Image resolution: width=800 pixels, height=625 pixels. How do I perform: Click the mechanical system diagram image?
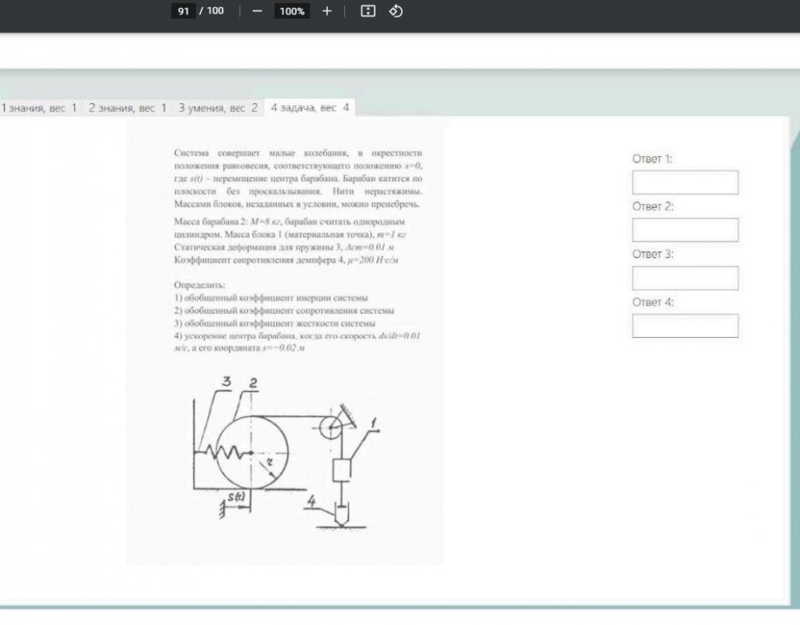(x=286, y=454)
